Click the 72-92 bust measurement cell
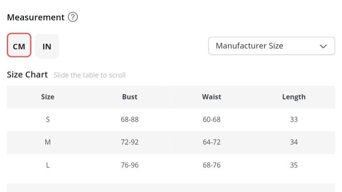342x192 pixels. coord(130,142)
